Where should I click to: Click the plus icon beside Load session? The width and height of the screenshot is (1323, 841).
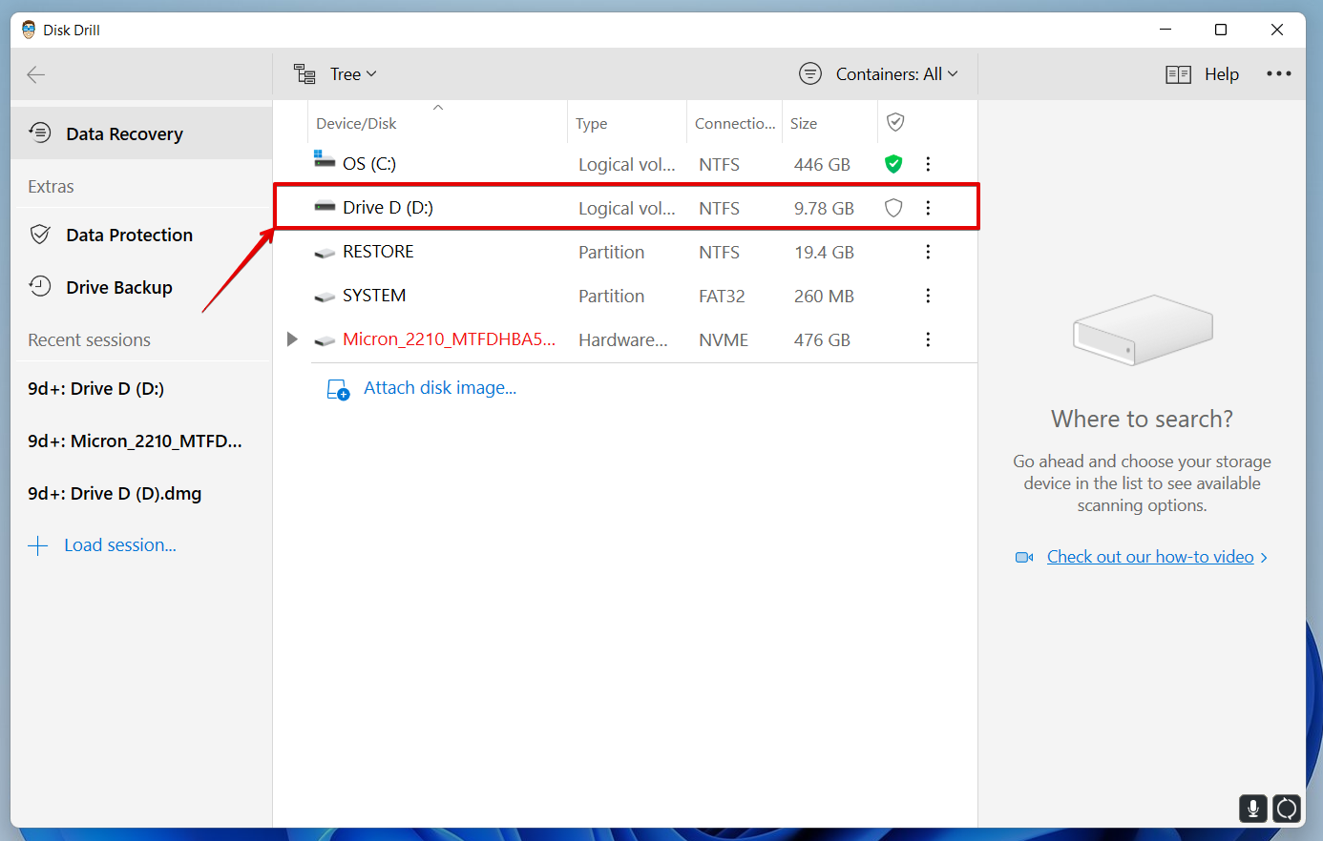pos(38,545)
